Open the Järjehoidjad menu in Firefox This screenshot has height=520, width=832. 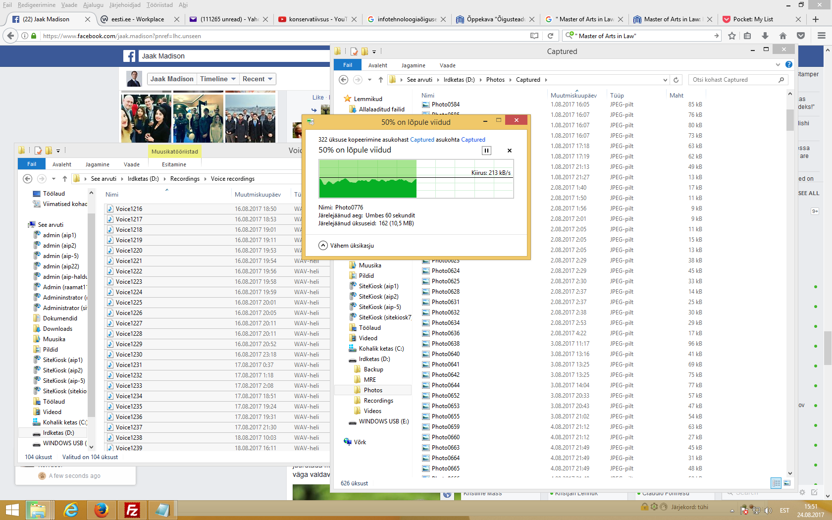tap(125, 5)
